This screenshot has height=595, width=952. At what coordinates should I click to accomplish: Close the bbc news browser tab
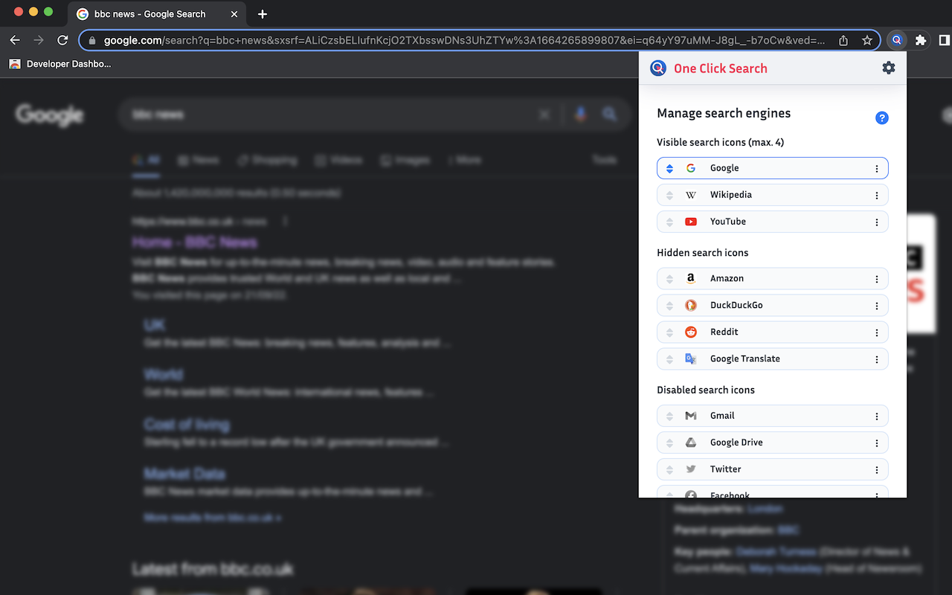[235, 14]
